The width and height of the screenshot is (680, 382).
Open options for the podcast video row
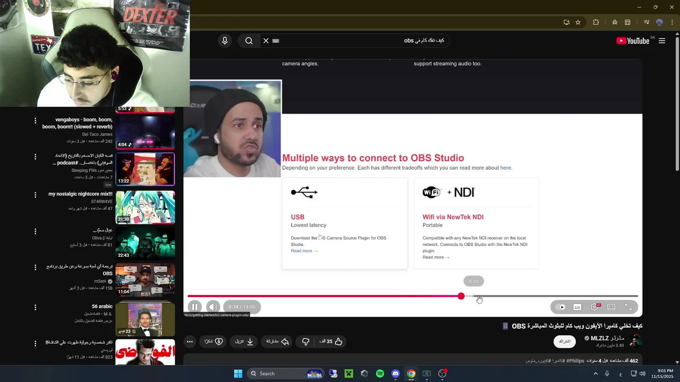coord(35,157)
